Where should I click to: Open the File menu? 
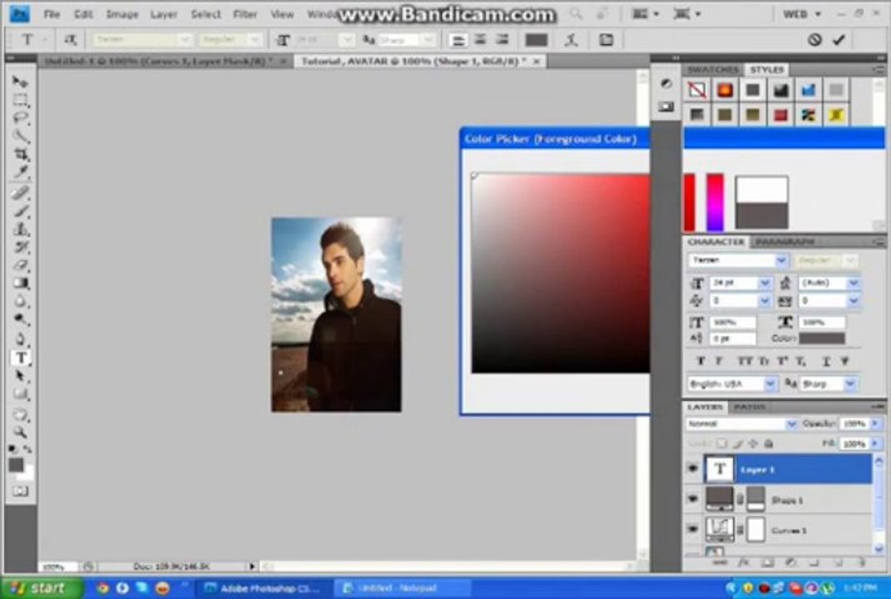click(52, 14)
